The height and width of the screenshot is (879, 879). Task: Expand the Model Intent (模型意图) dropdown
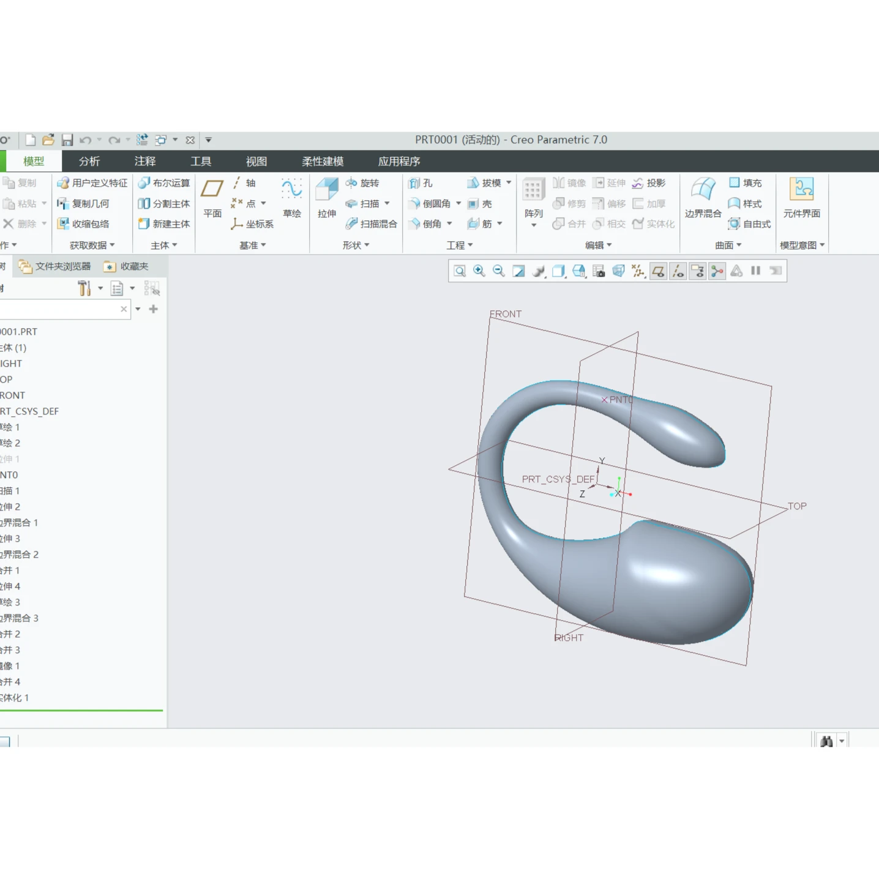click(x=802, y=245)
